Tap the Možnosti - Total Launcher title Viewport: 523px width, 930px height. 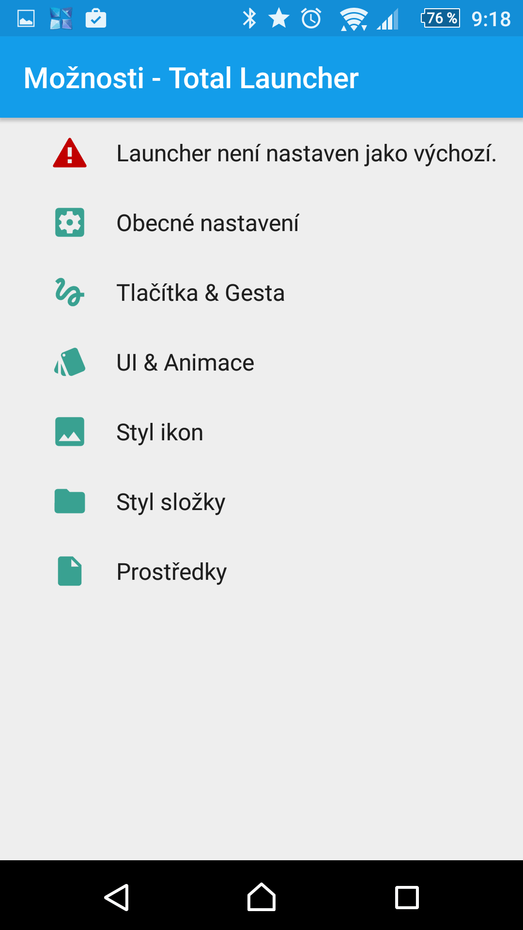[191, 78]
